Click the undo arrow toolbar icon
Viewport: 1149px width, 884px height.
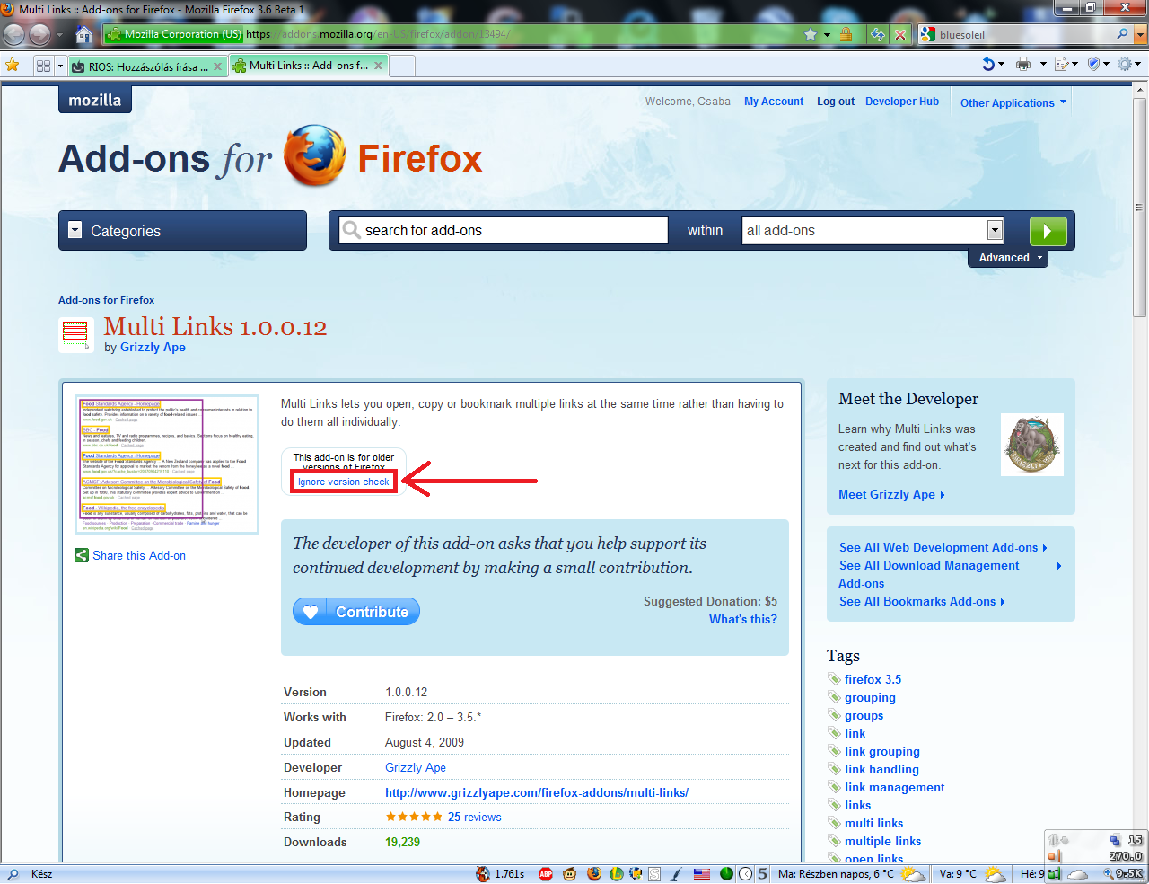pyautogui.click(x=988, y=64)
